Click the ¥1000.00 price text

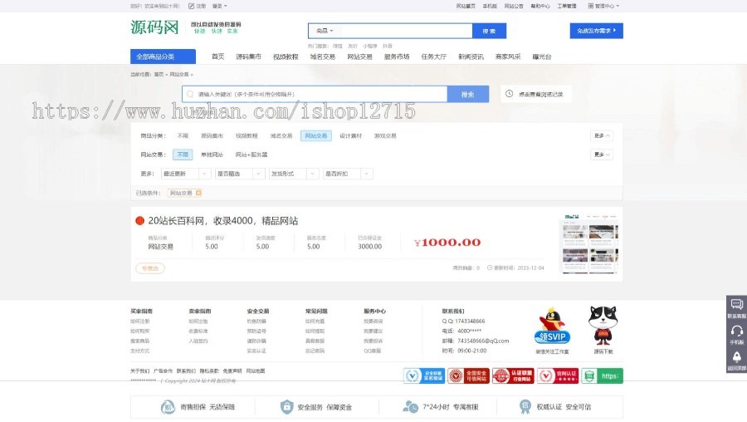coord(447,243)
